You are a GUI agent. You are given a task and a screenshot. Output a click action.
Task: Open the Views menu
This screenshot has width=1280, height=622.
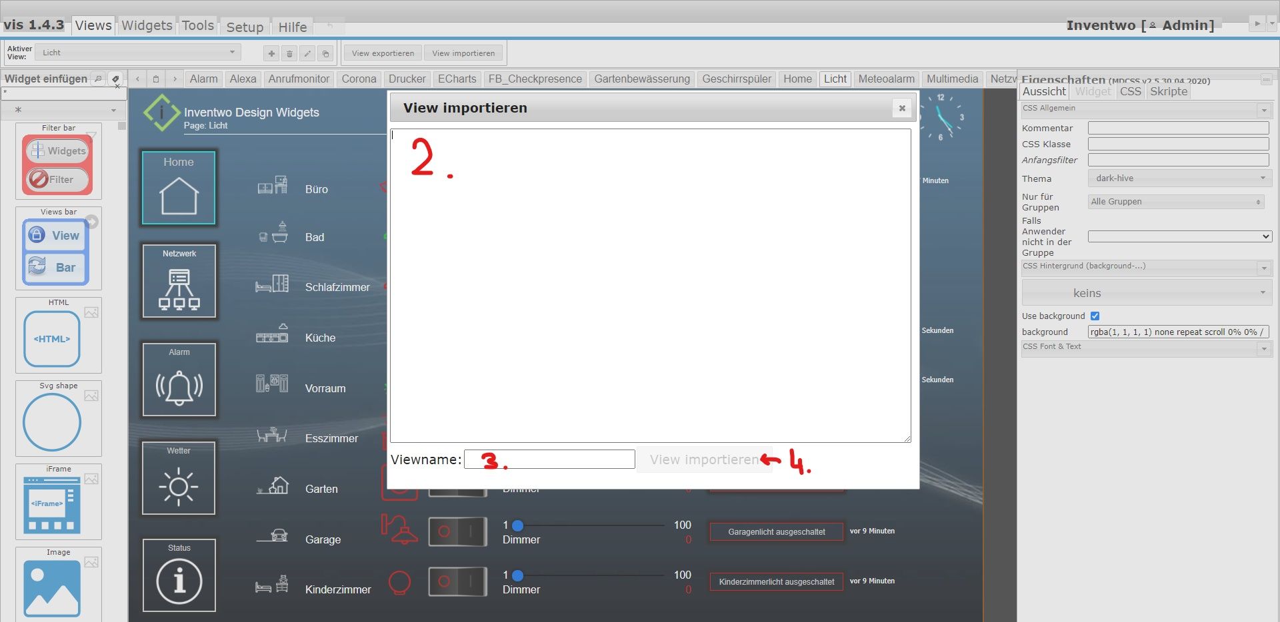click(x=93, y=25)
